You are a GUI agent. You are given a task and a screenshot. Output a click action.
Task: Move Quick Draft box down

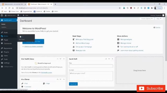point(109,59)
